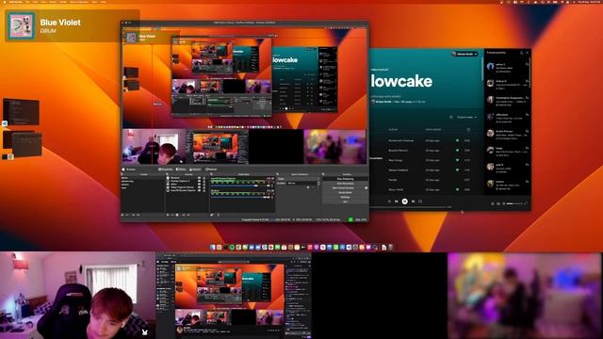This screenshot has height=339, width=603.
Task: Select large blurred purple room preview thumbnail
Action: (525, 296)
